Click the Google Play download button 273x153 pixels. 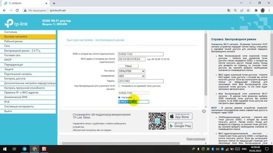point(180,125)
